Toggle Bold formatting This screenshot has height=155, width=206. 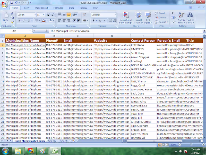[20, 21]
